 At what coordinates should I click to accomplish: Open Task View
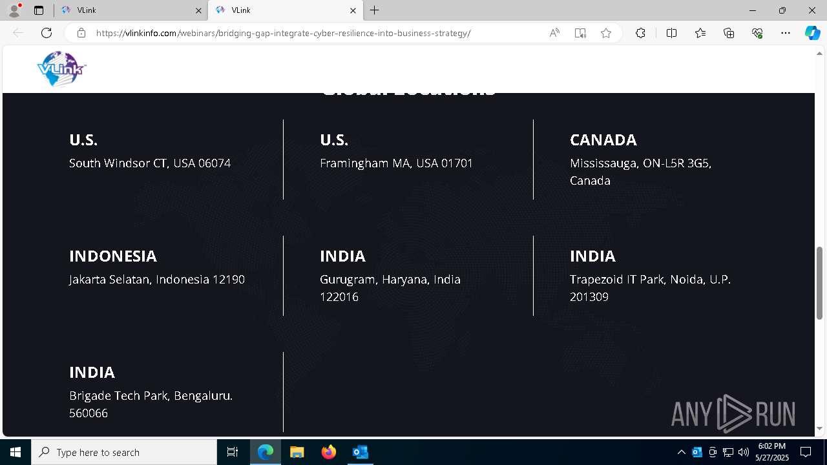click(233, 452)
